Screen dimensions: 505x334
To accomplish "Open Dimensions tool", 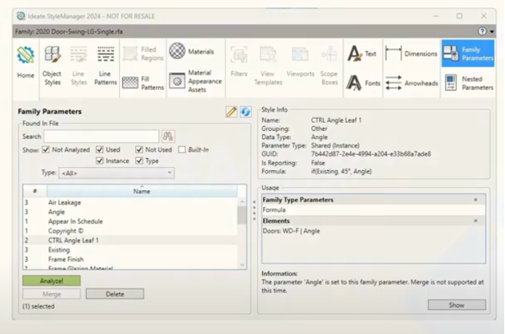I will point(411,54).
